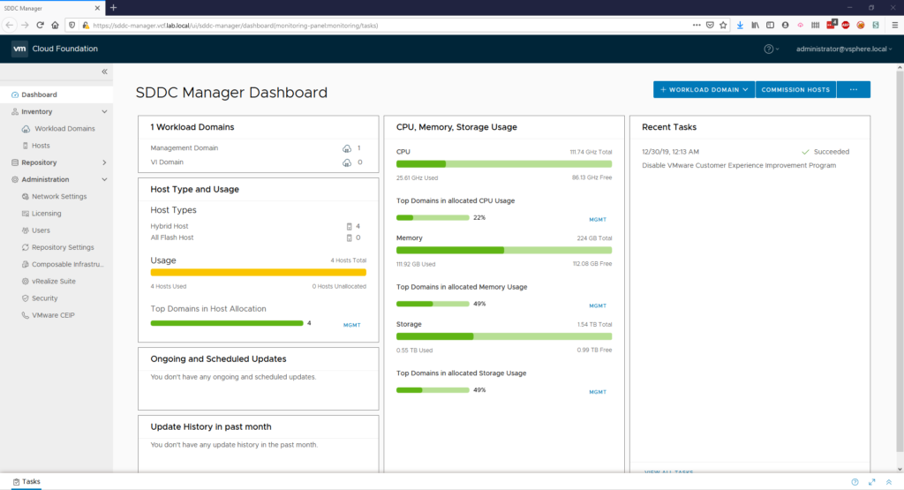Viewport: 904px width, 490px height.
Task: Click the vRealize Suite icon
Action: coord(26,282)
